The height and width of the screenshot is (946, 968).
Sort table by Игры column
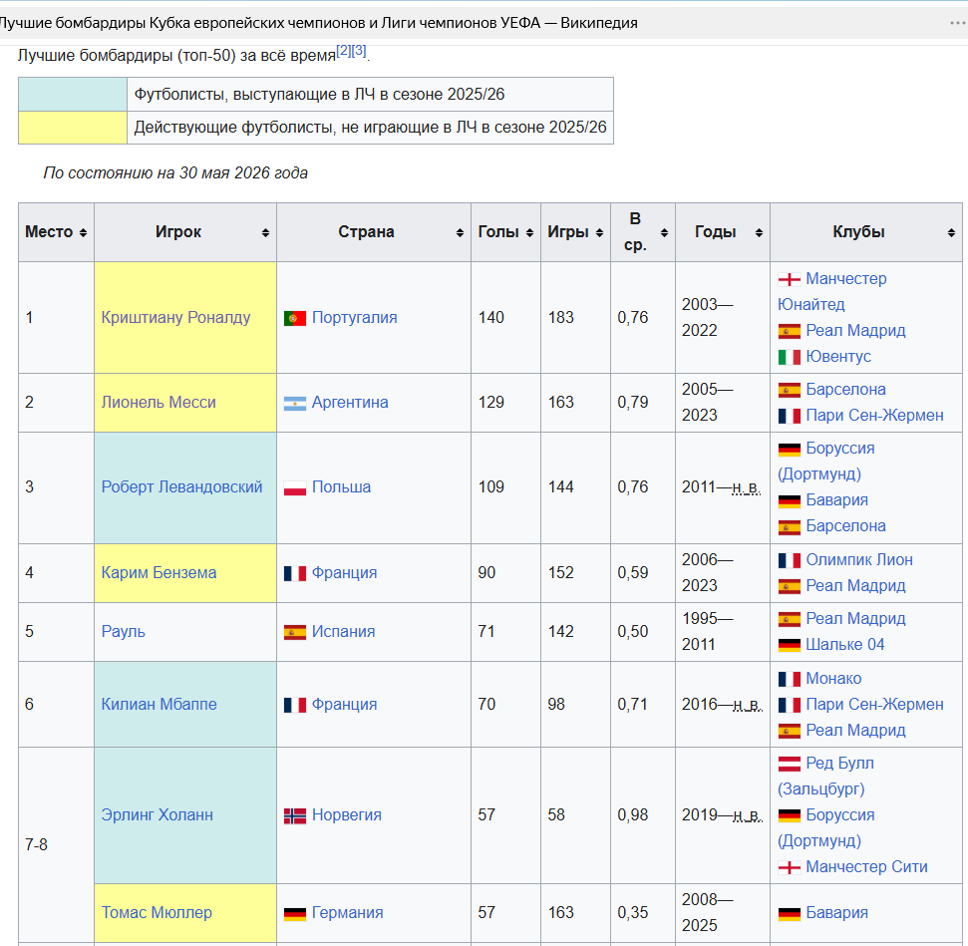click(599, 233)
